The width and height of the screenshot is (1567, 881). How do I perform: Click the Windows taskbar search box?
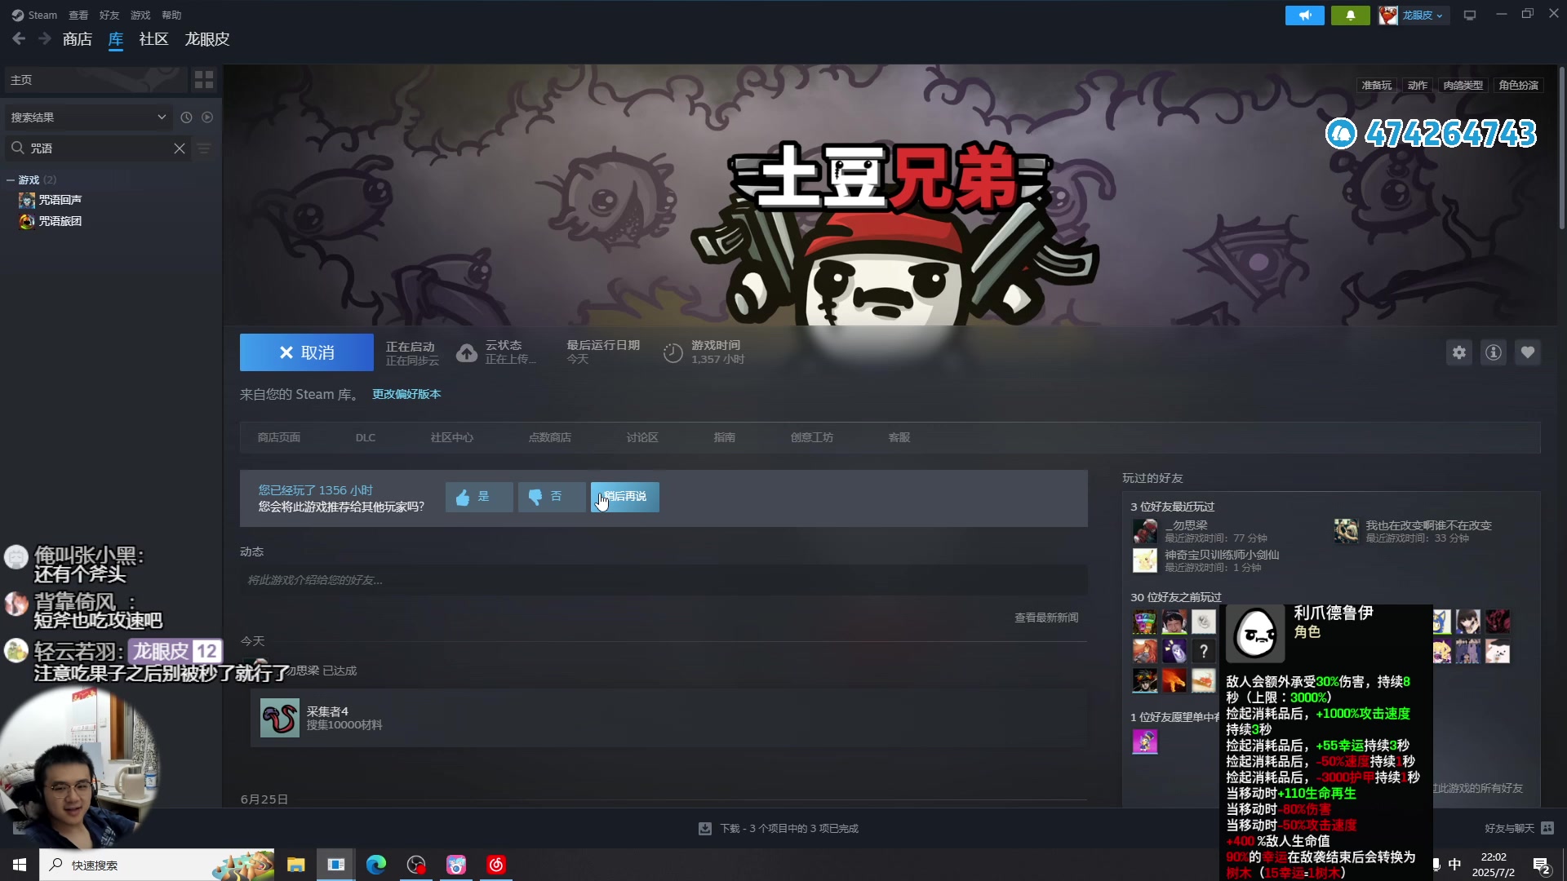point(157,865)
